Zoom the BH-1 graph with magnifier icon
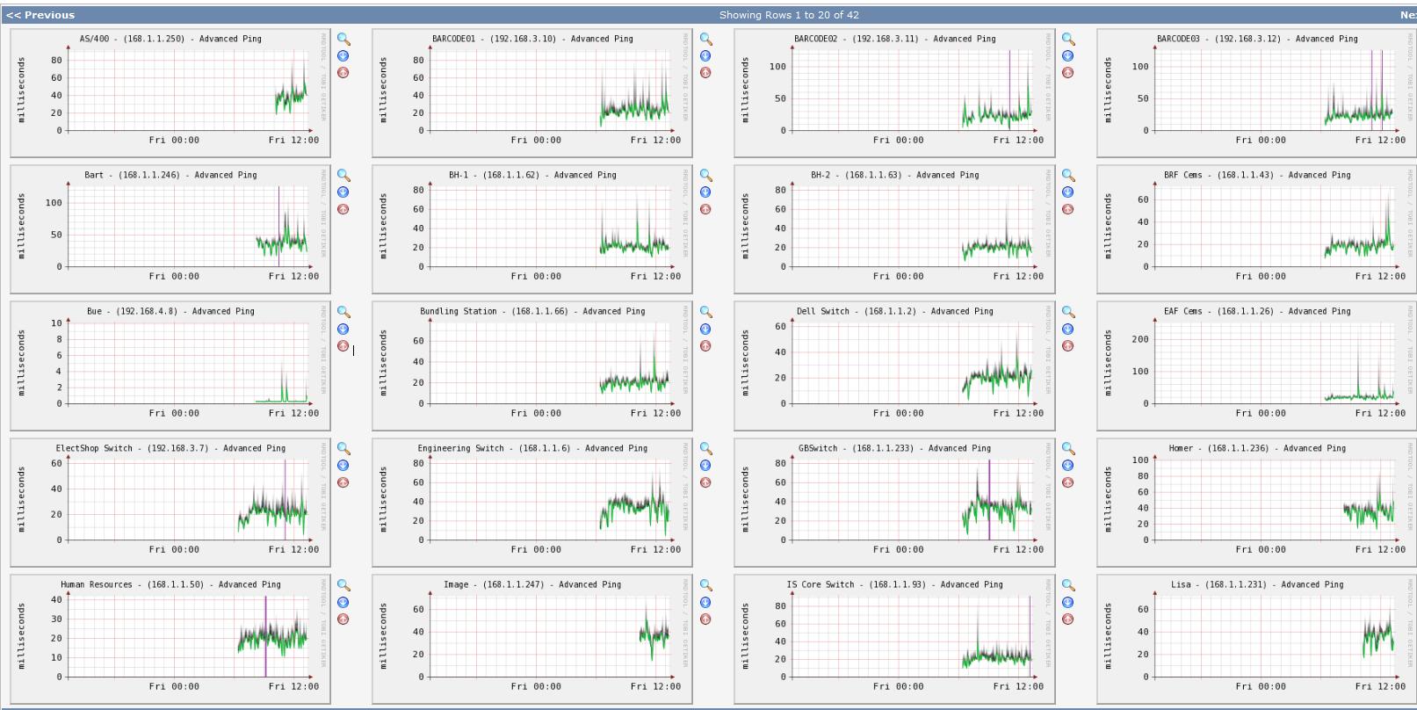Viewport: 1417px width, 710px height. tap(705, 176)
